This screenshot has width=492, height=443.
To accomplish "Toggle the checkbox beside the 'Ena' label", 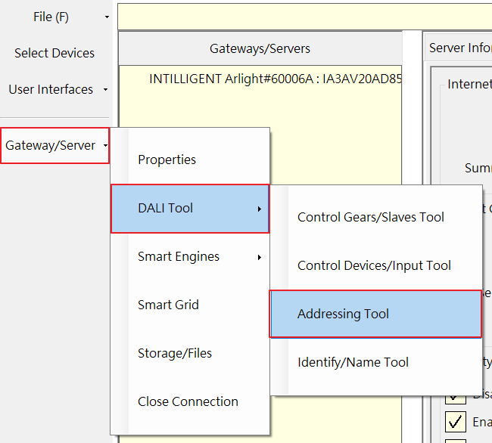I will (x=456, y=421).
